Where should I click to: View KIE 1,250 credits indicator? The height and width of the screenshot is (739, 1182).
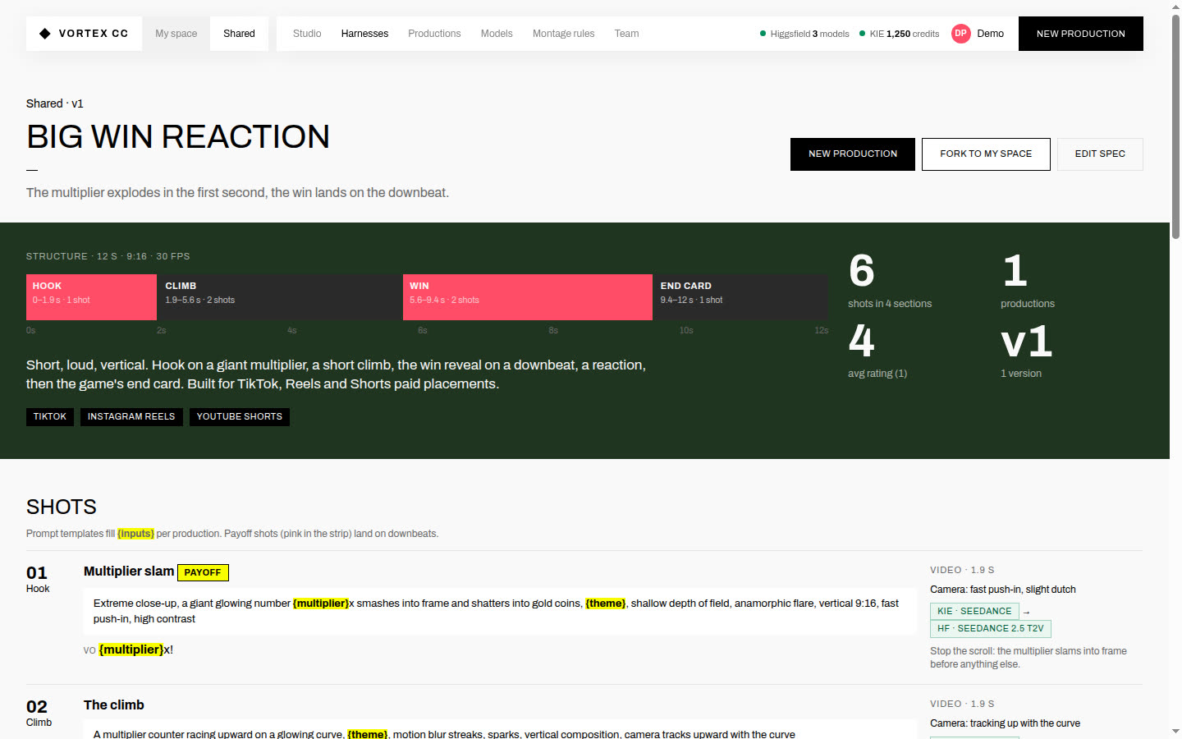point(899,34)
